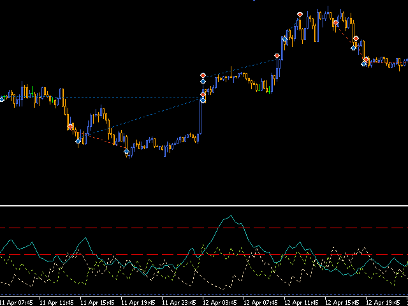Image resolution: width=408 pixels, height=306 pixels.
Task: Select the blue buy arrow at the chart's lowest candle
Action: (126, 151)
